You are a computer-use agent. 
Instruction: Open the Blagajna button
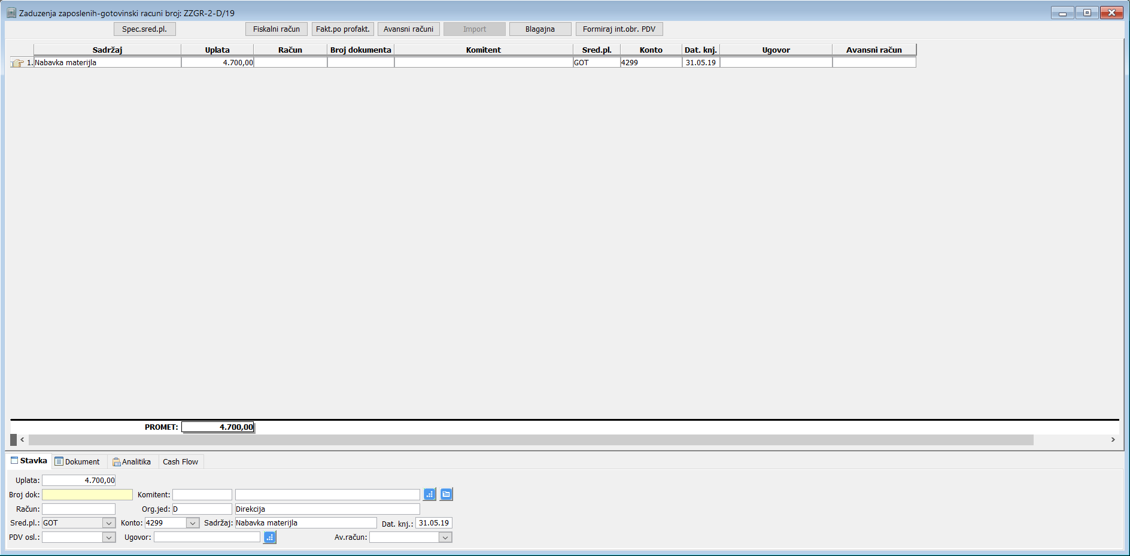click(540, 29)
